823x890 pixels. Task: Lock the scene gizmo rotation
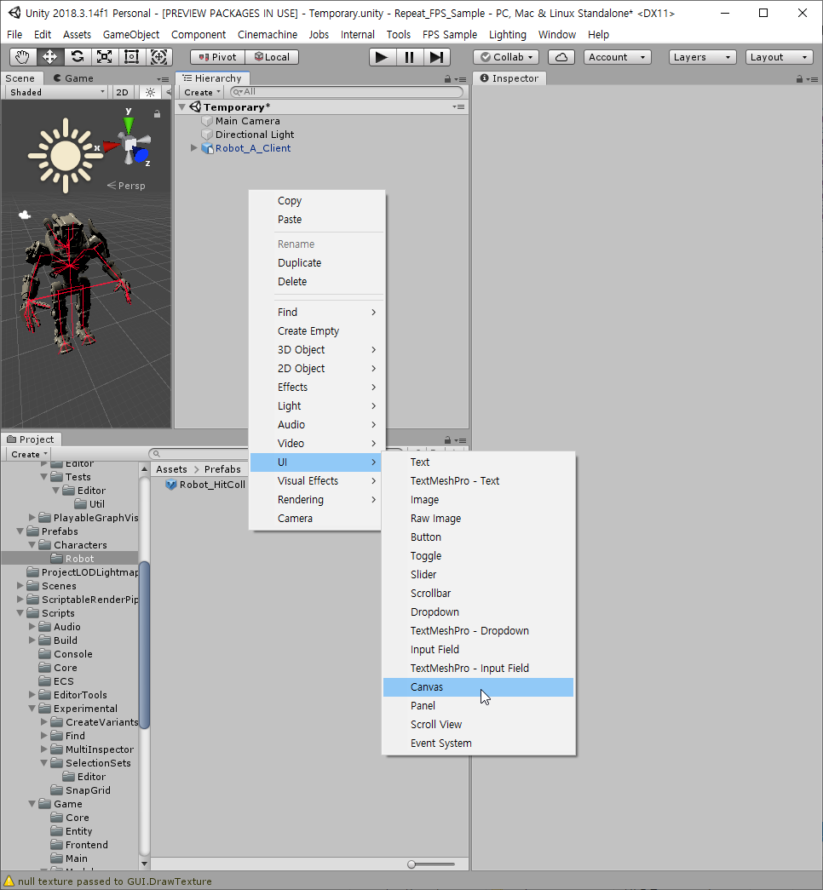tap(158, 114)
